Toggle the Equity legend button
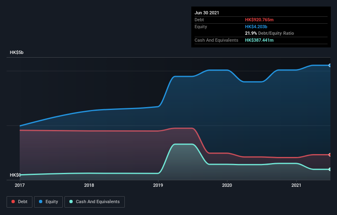Viewport: 337px width, 215px height. pyautogui.click(x=48, y=202)
